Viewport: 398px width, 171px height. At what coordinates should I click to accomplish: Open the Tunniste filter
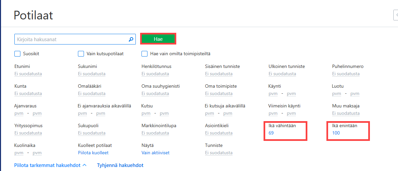click(219, 153)
